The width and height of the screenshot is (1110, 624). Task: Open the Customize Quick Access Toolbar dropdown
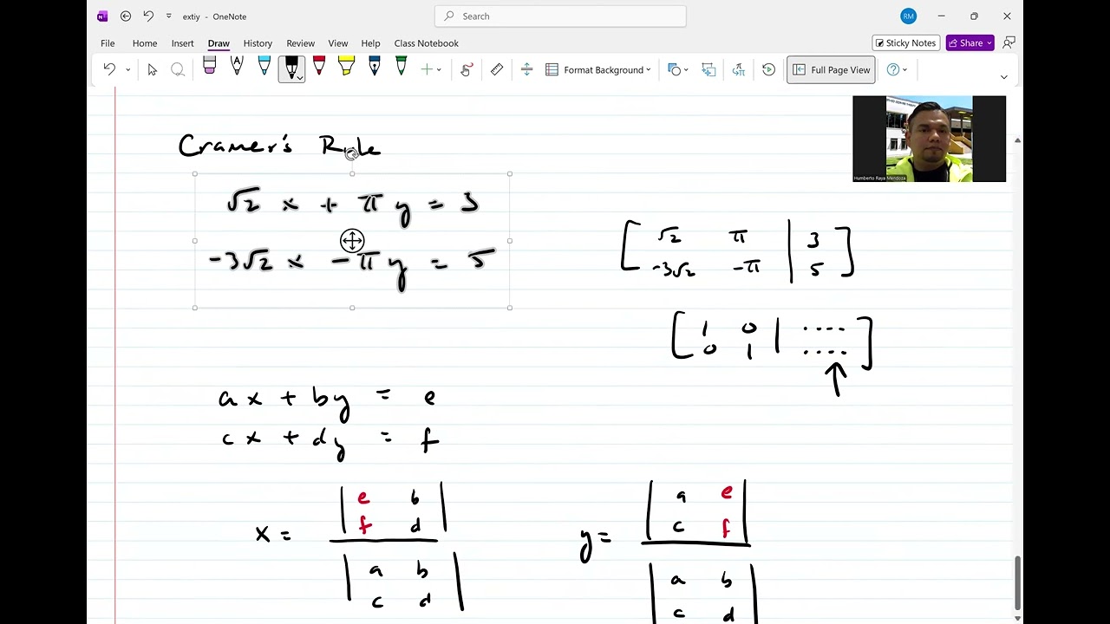[x=168, y=16]
